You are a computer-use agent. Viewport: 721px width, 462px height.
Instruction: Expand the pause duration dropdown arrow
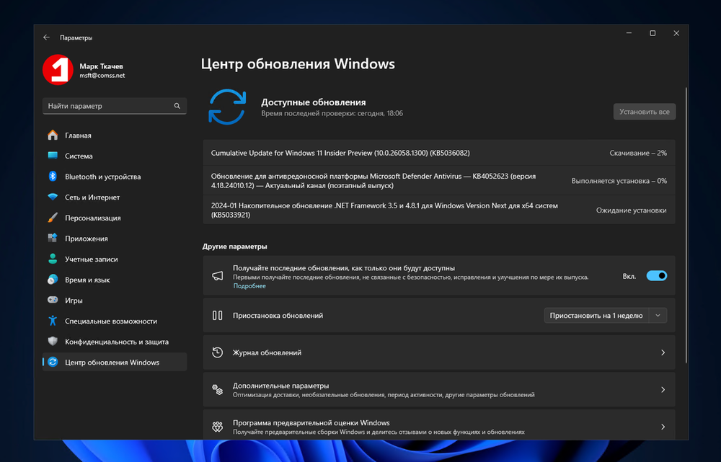pos(658,316)
